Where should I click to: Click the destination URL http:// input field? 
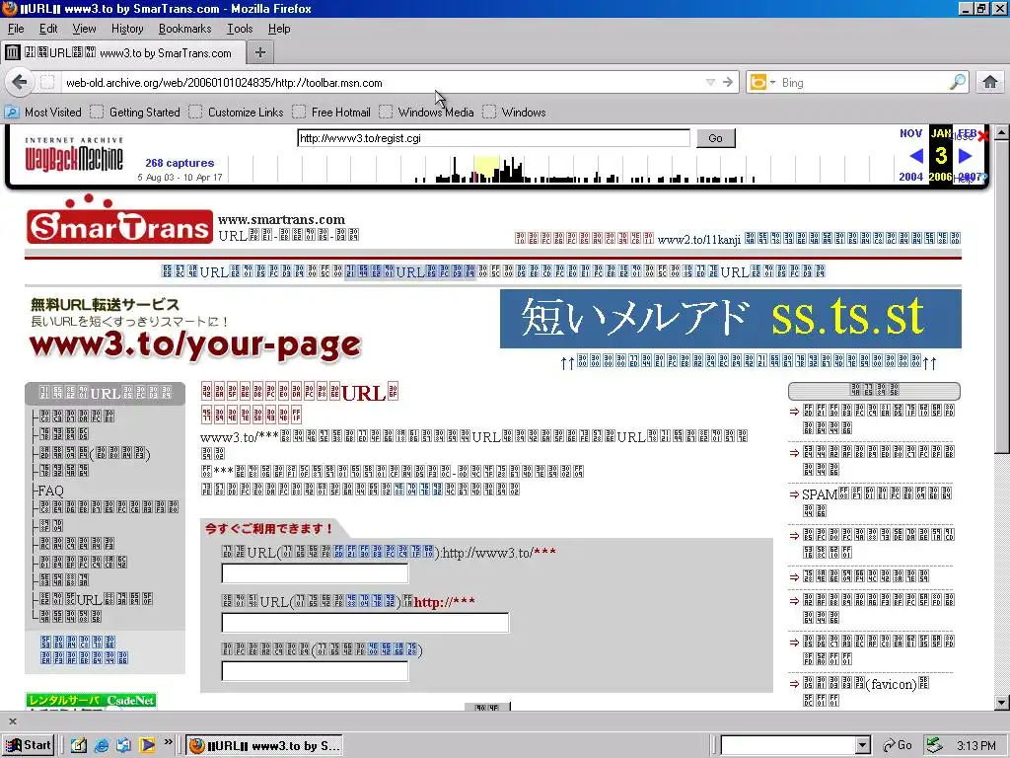[365, 622]
